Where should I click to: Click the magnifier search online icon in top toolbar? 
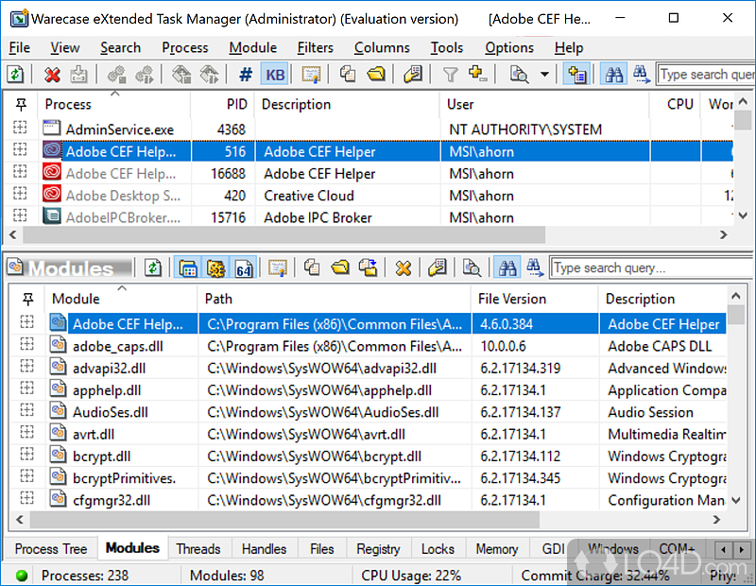tap(519, 75)
